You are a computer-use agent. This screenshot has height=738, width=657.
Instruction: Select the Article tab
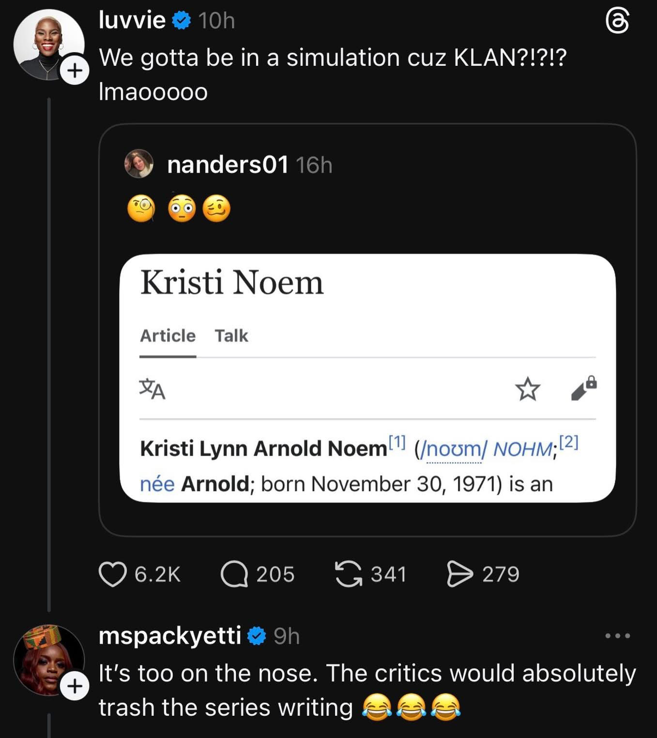(x=168, y=336)
